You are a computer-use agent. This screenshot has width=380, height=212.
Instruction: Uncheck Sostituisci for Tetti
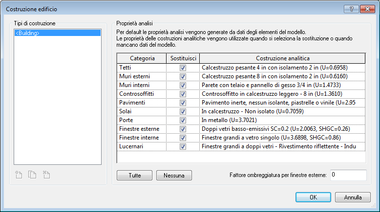183,68
